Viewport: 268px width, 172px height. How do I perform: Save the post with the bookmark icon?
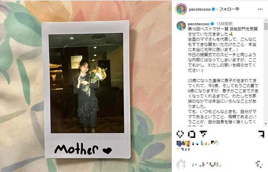click(x=261, y=134)
